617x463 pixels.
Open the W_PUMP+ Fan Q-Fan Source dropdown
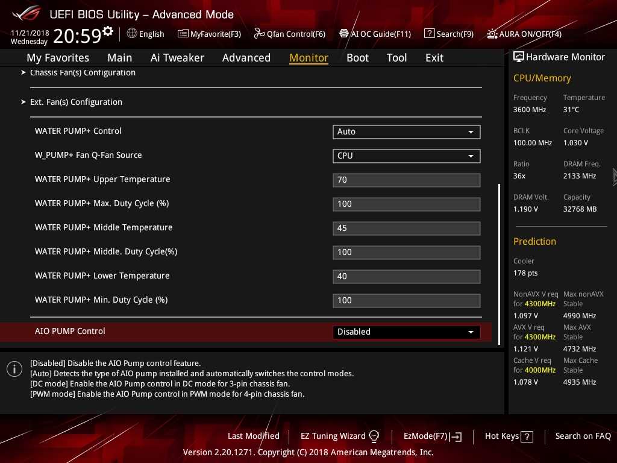tap(406, 156)
